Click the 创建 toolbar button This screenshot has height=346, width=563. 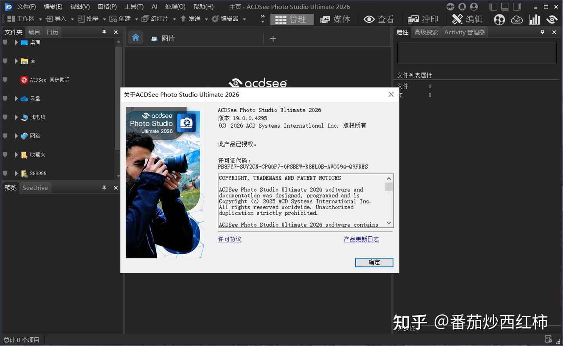(120, 19)
